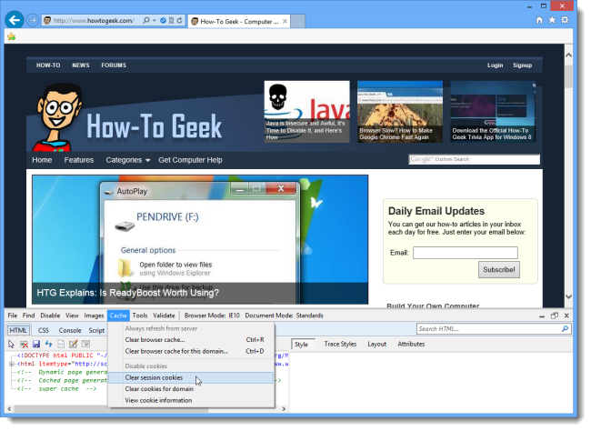
Task: Click the Features navigation link
Action: (79, 160)
